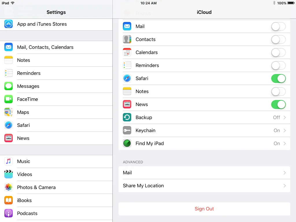Image resolution: width=296 pixels, height=222 pixels.
Task: Expand Advanced Mail options chevron
Action: (x=285, y=173)
